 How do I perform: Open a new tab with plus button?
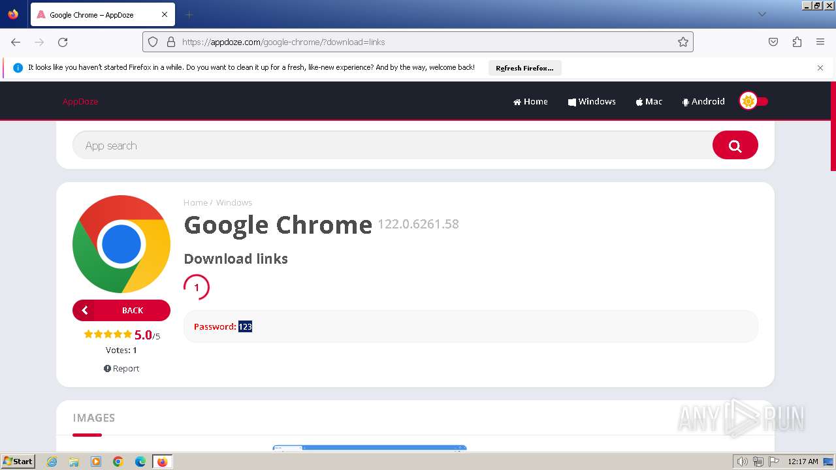click(189, 14)
